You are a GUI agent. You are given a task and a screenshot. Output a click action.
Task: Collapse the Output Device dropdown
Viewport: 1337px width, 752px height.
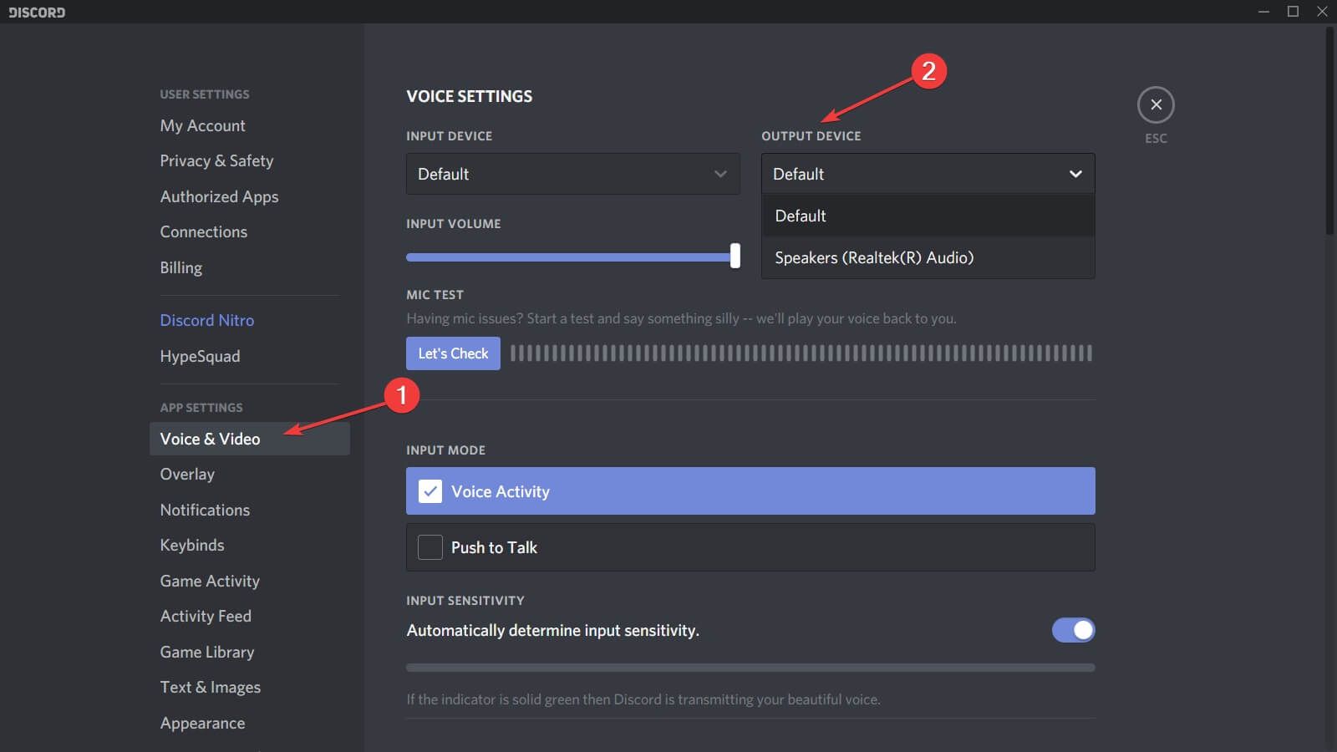[x=928, y=174]
